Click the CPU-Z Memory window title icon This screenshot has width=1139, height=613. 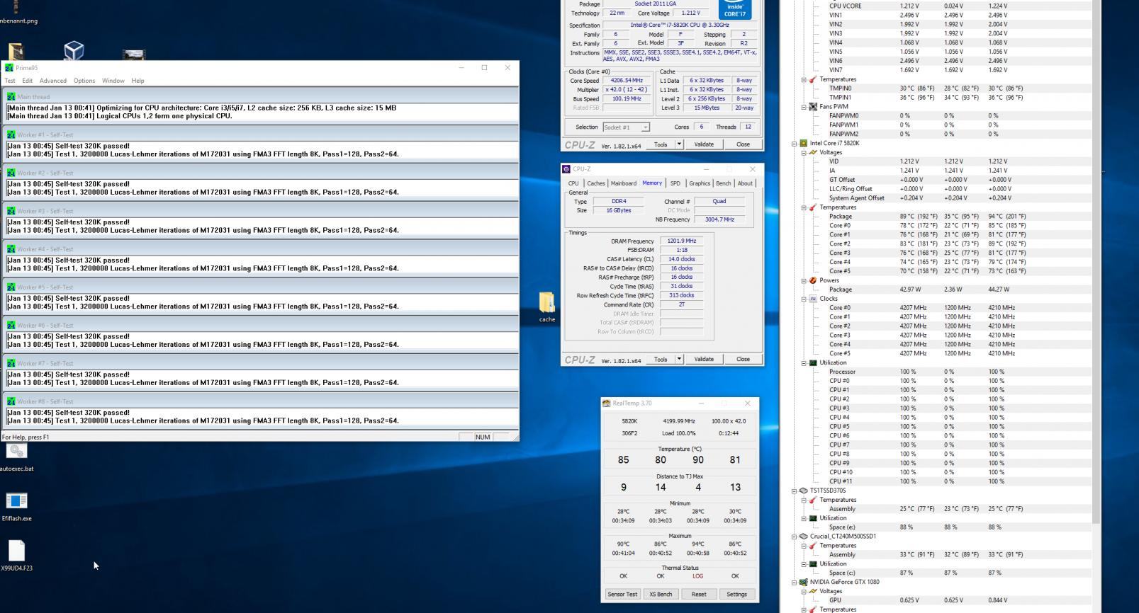click(566, 169)
